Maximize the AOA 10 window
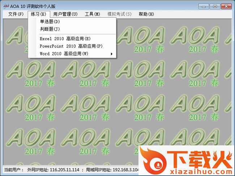Viewport: 235px width, 176px height. [215, 6]
